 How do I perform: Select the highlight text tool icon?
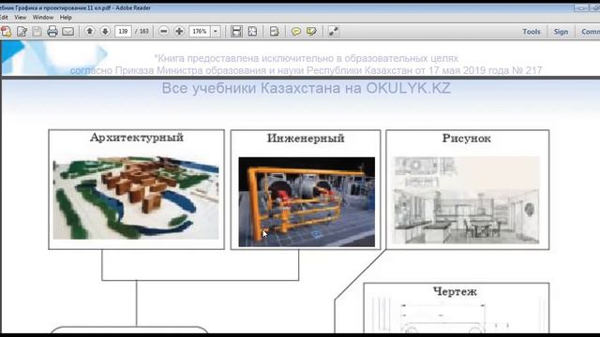click(x=311, y=31)
